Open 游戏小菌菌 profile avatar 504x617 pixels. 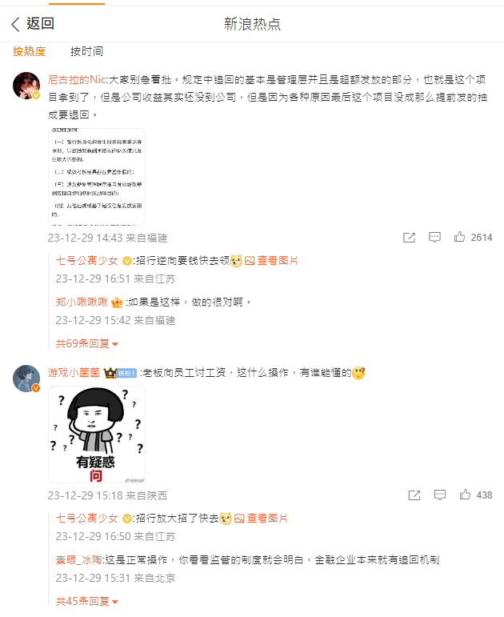[x=26, y=379]
